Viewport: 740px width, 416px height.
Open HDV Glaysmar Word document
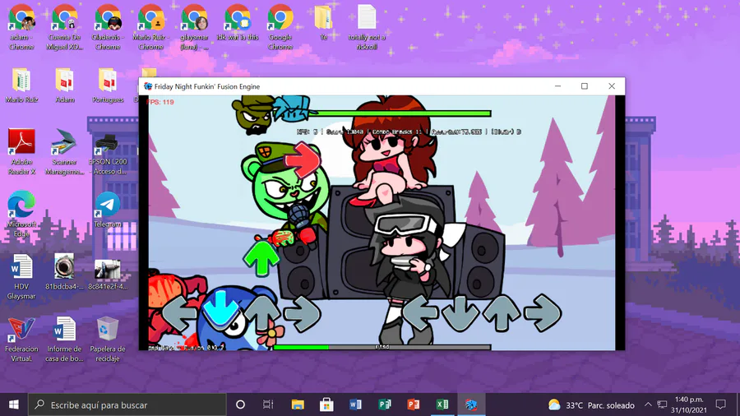coord(21,276)
